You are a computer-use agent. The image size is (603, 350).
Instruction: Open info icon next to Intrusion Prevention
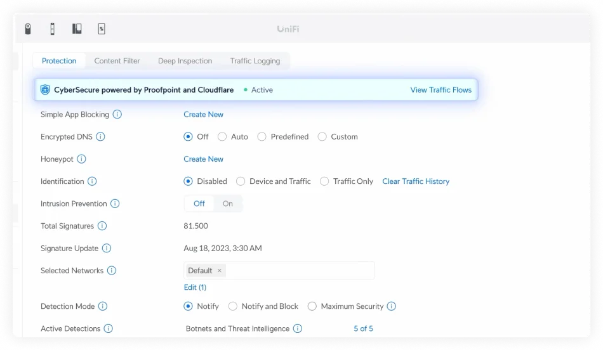pyautogui.click(x=115, y=204)
